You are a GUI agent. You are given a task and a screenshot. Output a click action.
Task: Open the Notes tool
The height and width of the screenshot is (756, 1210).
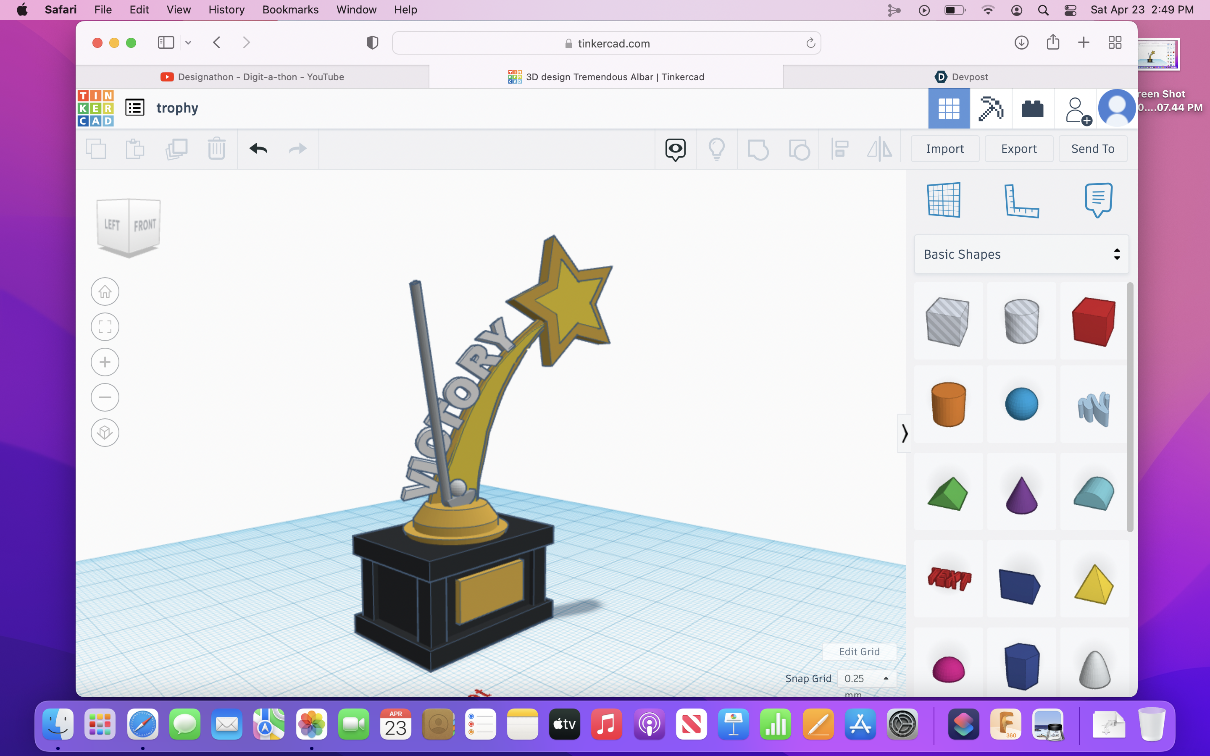[1098, 200]
